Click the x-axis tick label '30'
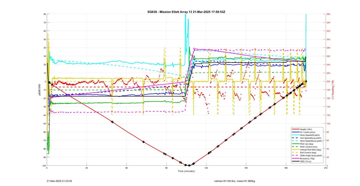360x186 pixels. (x=87, y=168)
